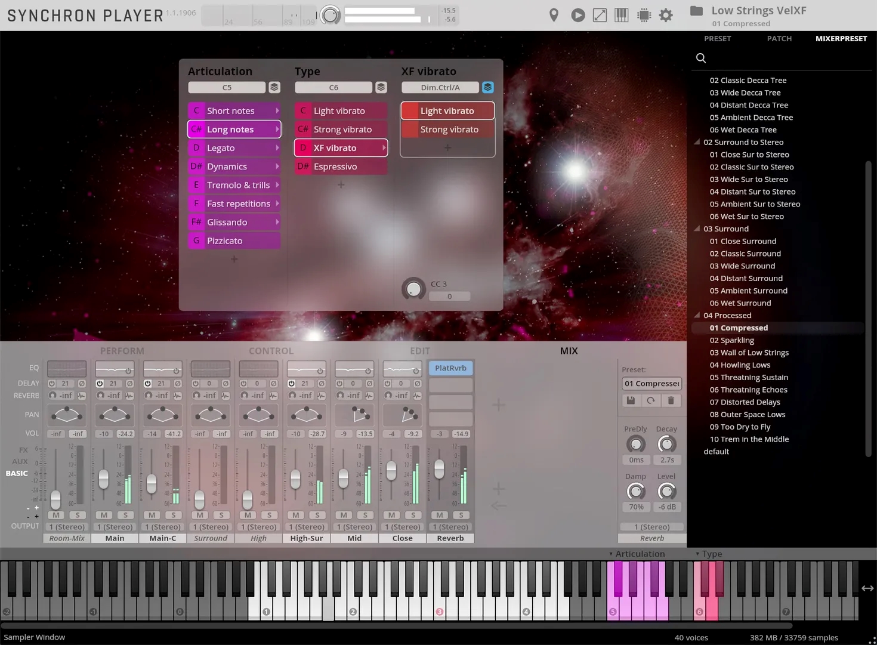The width and height of the screenshot is (877, 645).
Task: Click the Reverb channel volume fader
Action: (x=439, y=469)
